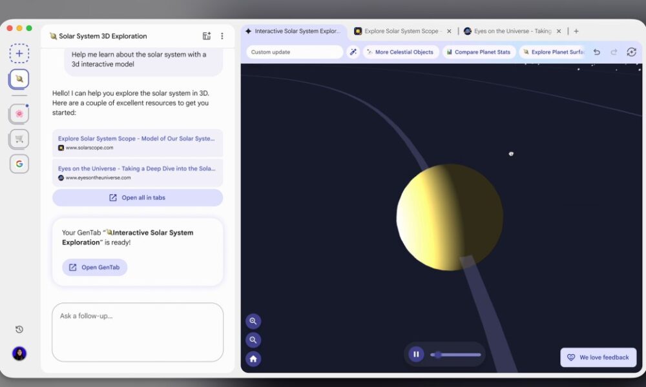This screenshot has height=387, width=646.
Task: Zoom out of the solar system view
Action: pos(253,340)
